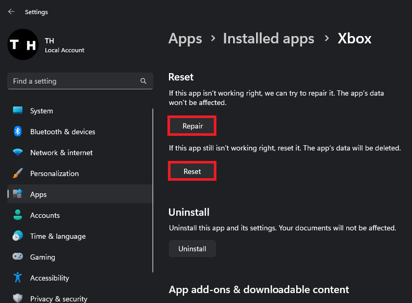Focus the Find a setting box
The width and height of the screenshot is (412, 303).
pyautogui.click(x=73, y=81)
